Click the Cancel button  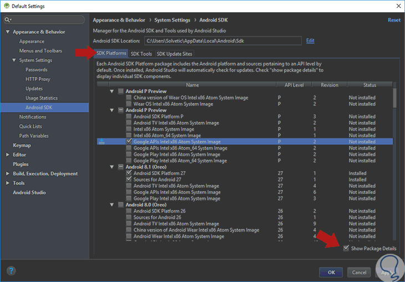click(359, 272)
